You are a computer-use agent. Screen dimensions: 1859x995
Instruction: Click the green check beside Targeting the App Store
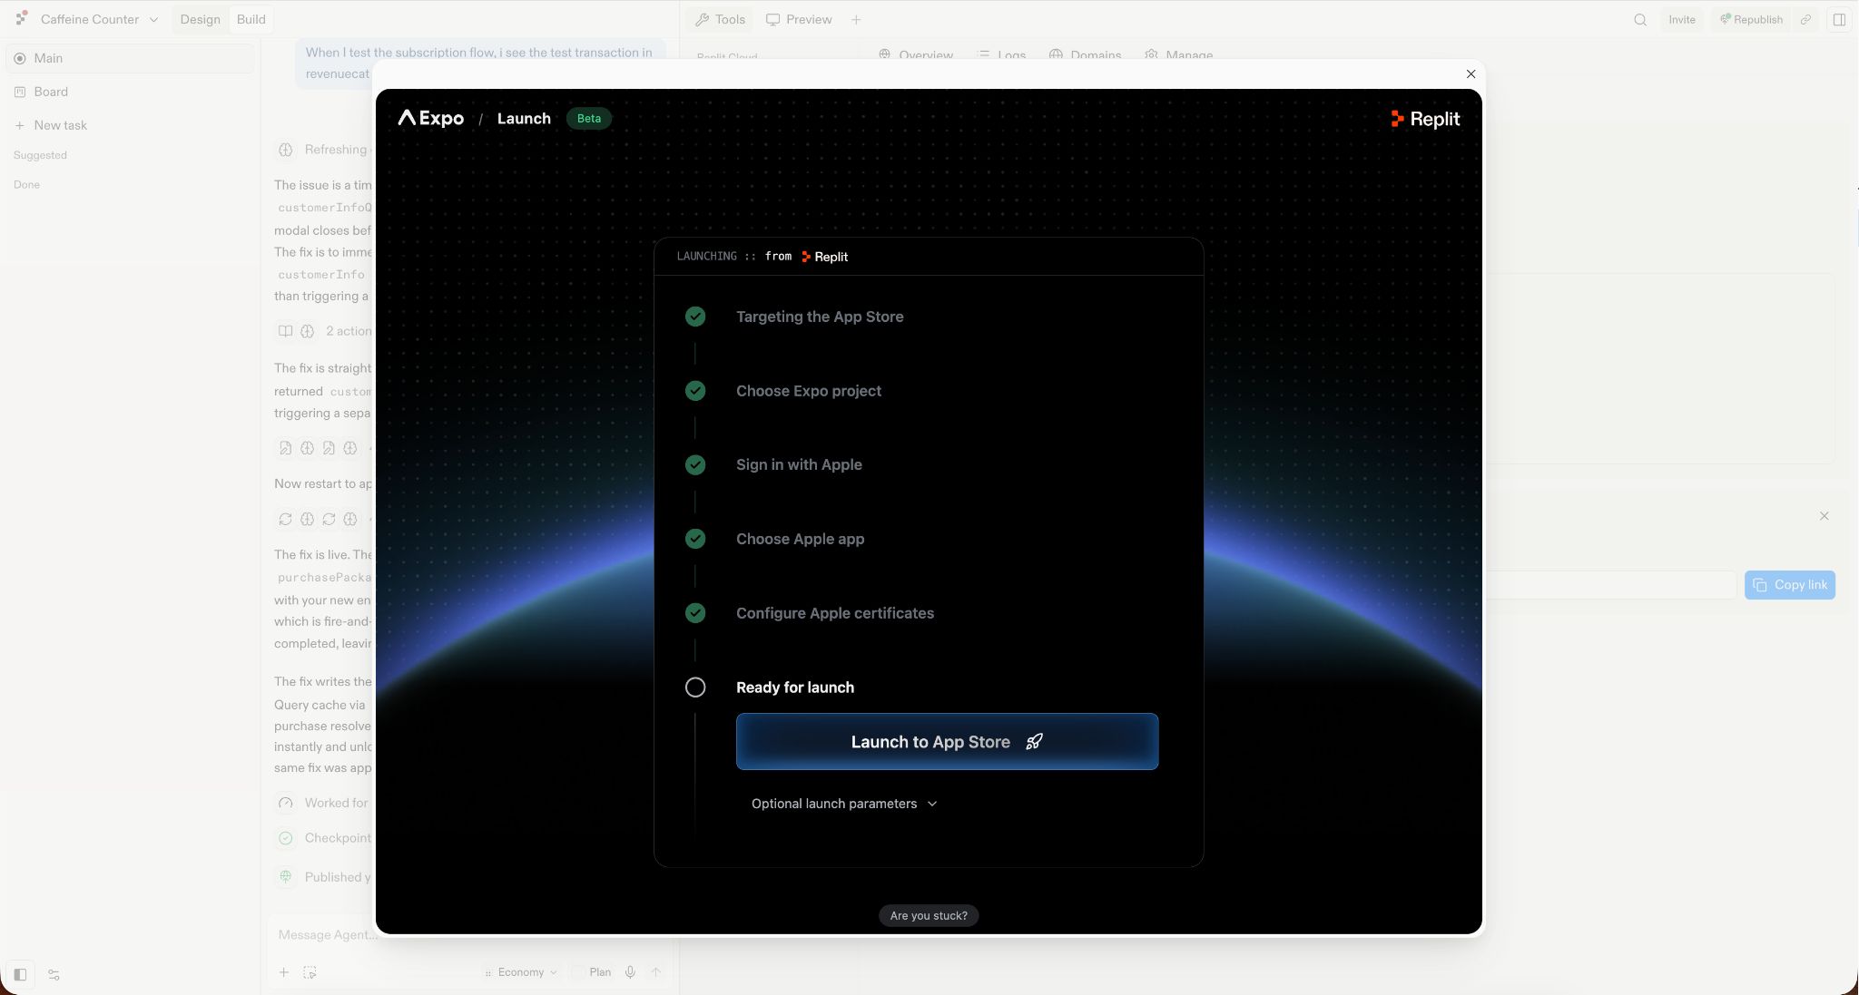695,317
